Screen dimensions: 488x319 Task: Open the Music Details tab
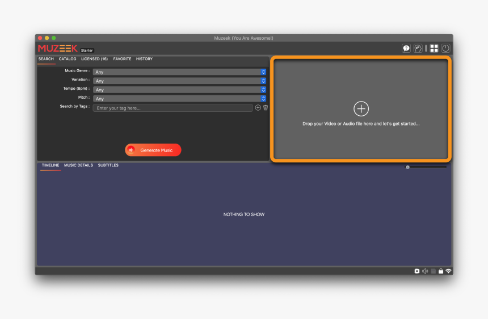click(78, 165)
